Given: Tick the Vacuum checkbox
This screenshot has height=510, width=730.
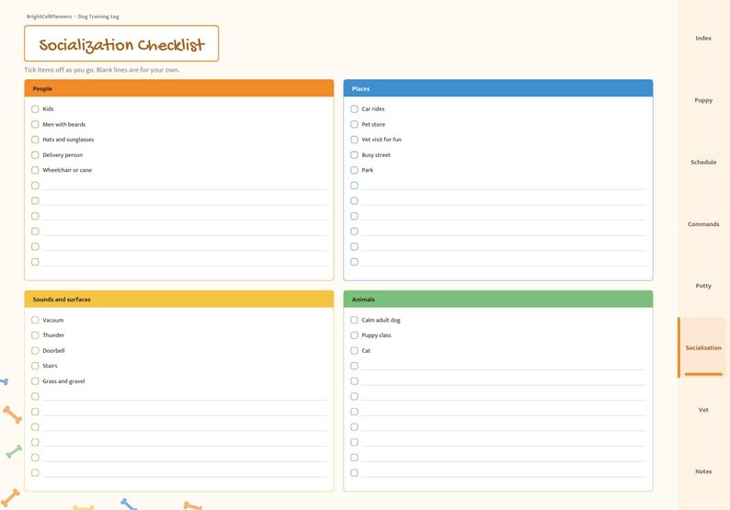Looking at the screenshot, I should point(35,320).
